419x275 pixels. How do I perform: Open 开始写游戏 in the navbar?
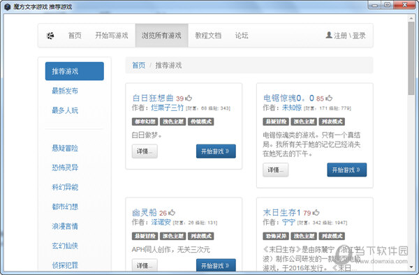[x=112, y=36]
